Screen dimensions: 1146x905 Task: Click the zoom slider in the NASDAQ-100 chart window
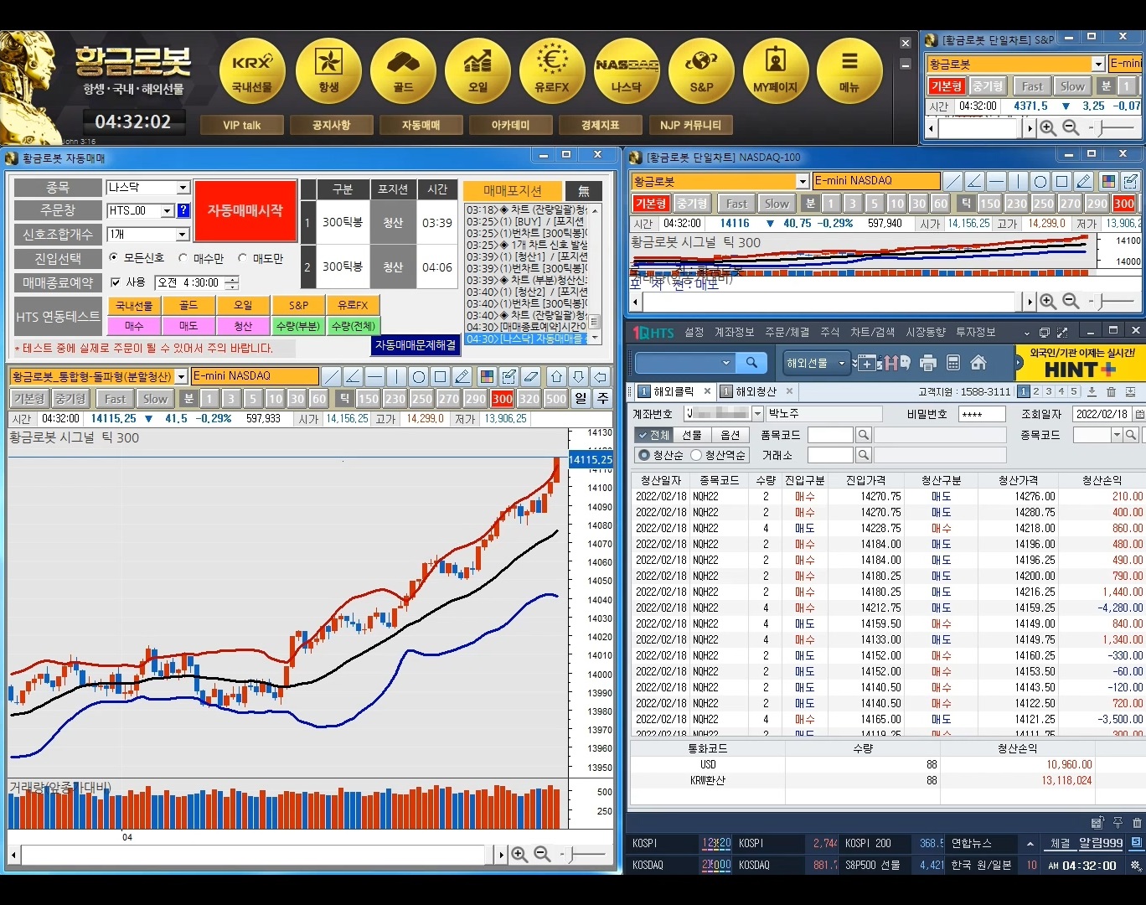coord(1117,301)
